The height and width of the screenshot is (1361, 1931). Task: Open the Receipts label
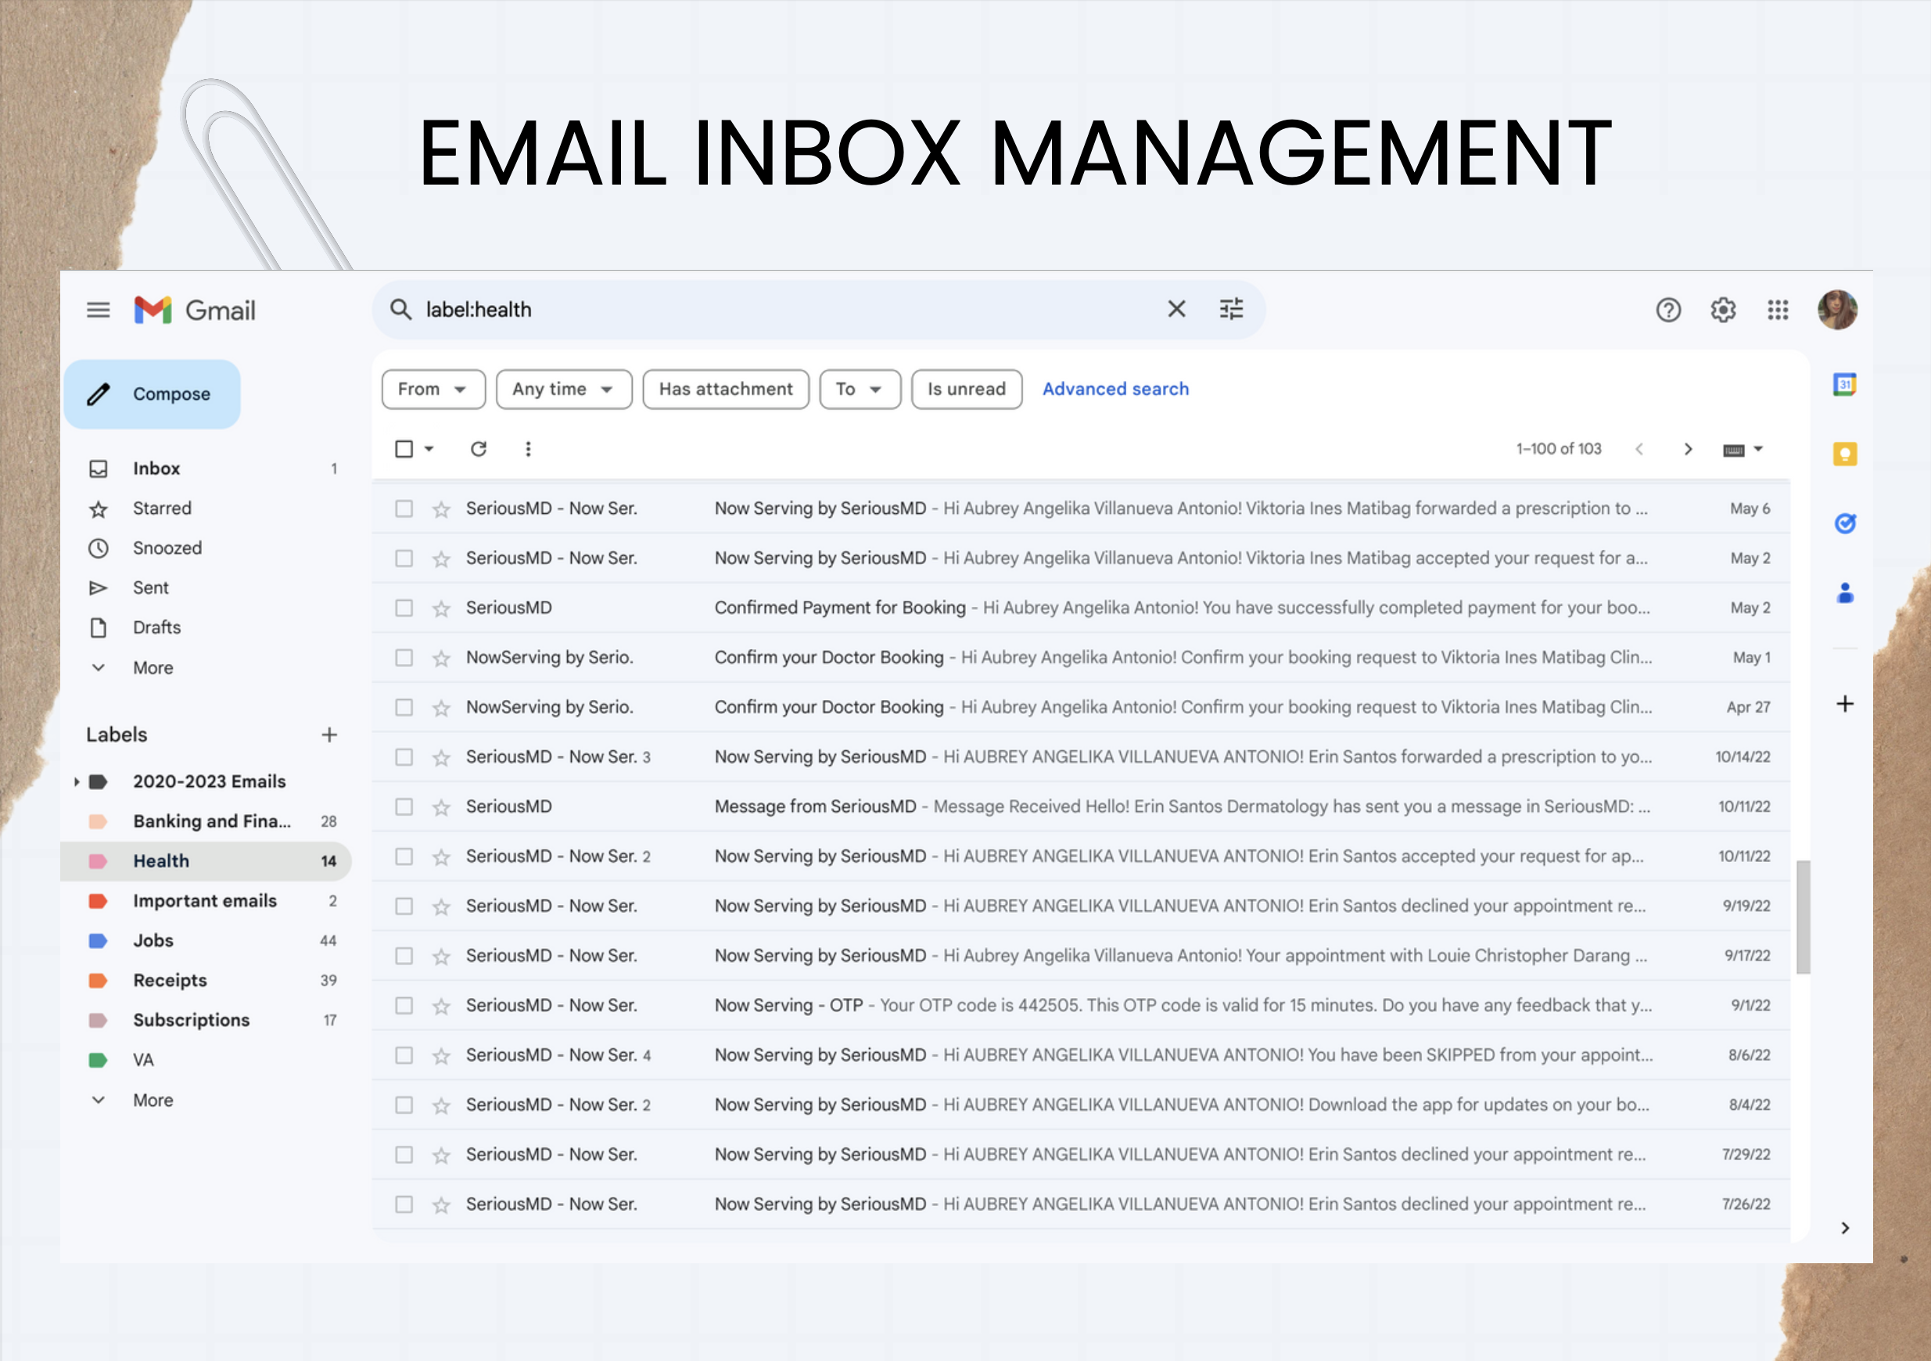pos(170,980)
